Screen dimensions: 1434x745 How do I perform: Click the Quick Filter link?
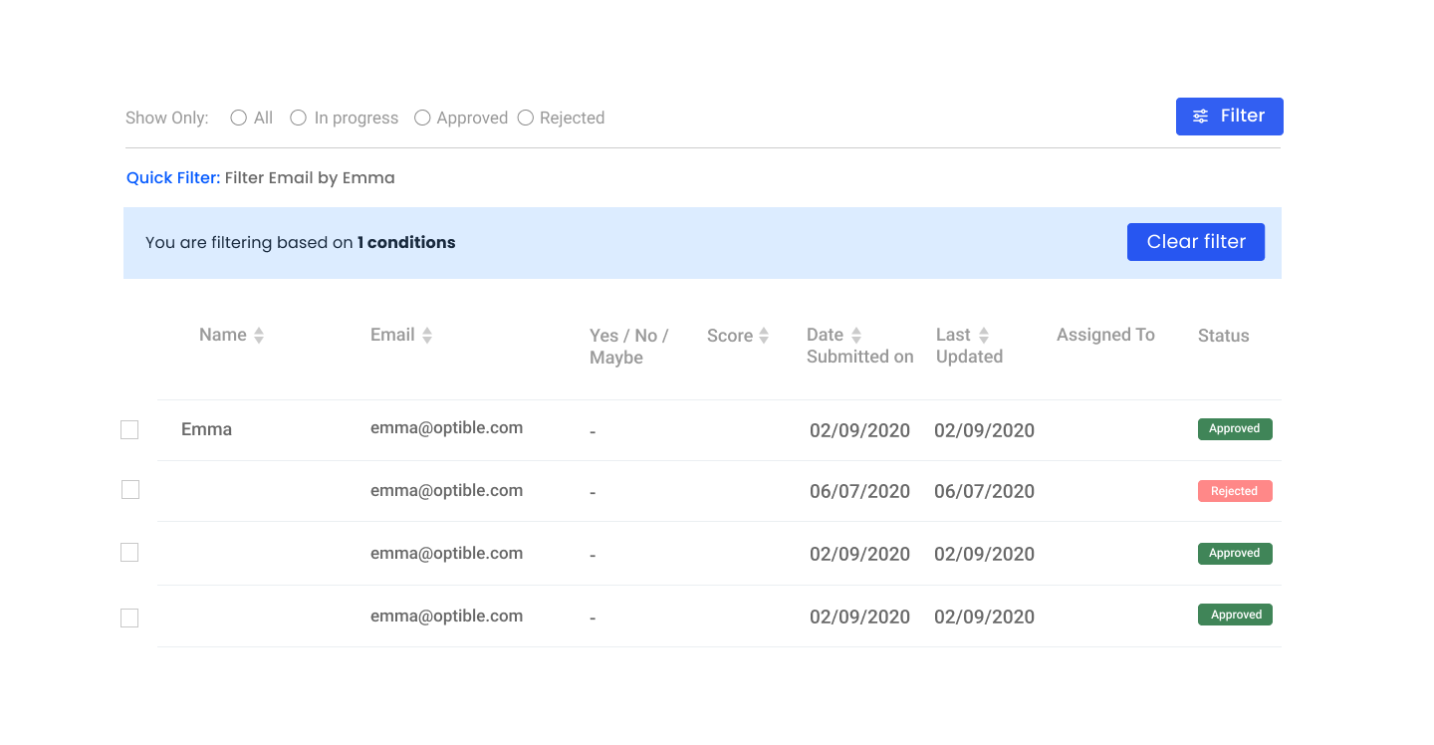pos(173,178)
